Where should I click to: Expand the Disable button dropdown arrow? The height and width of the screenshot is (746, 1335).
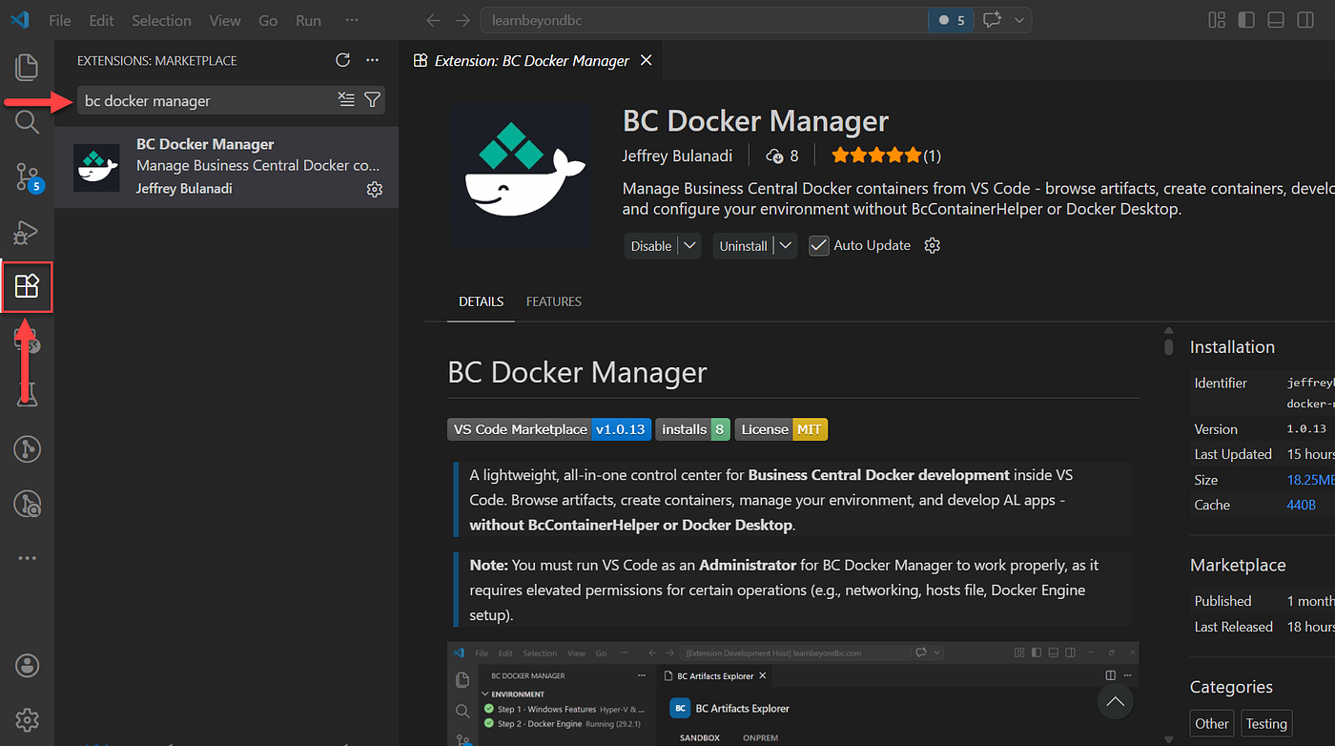coord(690,245)
